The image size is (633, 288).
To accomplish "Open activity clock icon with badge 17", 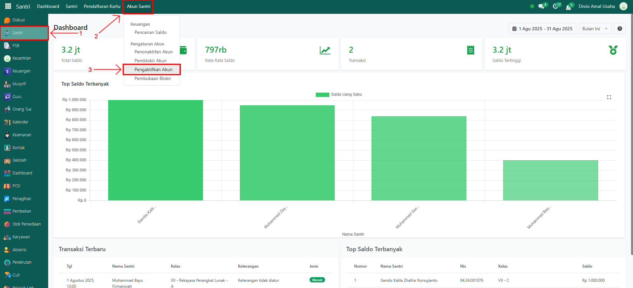I will tap(555, 6).
